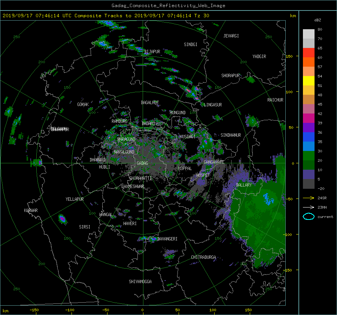The width and height of the screenshot is (337, 315).
Task: Click the white-gray 80 dBZ color swatch
Action: (x=309, y=34)
